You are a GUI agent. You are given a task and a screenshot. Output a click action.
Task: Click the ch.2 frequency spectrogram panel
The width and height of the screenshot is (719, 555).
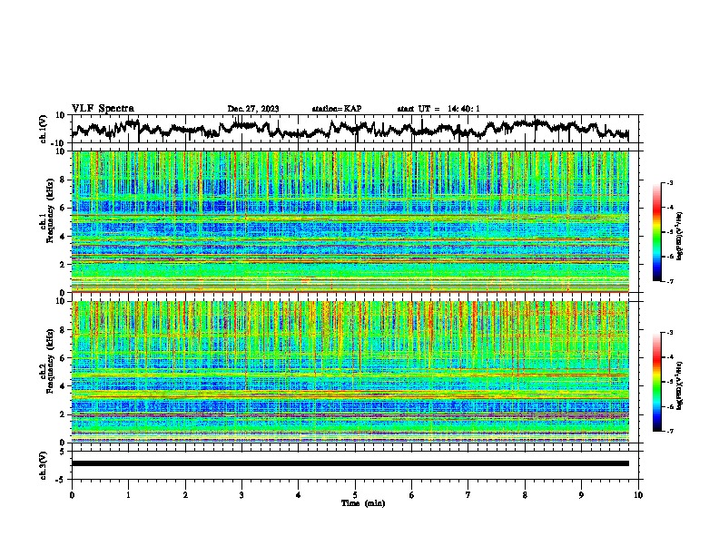pos(350,372)
